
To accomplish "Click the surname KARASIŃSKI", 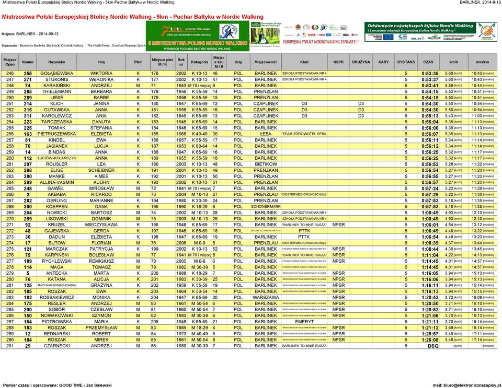I will pos(56,86).
